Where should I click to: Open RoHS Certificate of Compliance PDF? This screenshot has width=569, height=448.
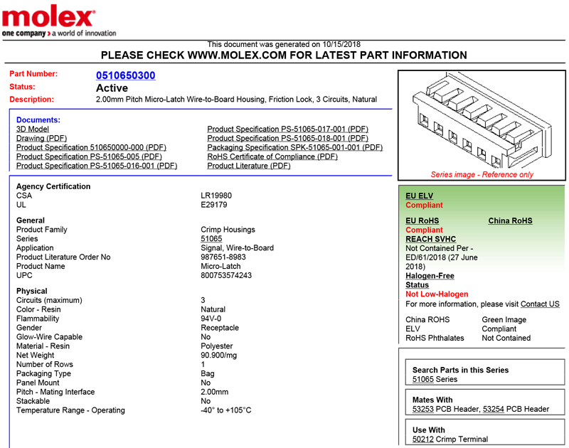(x=272, y=157)
